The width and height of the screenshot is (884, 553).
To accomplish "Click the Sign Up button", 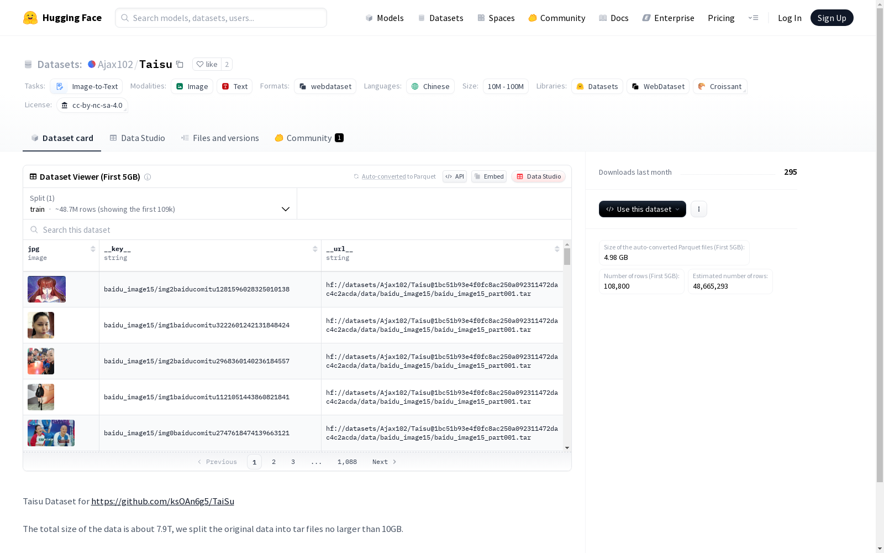I will 832,18.
